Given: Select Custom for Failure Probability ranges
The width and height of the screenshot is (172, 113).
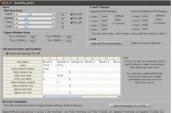Looking at the screenshot, I should click(155, 23).
